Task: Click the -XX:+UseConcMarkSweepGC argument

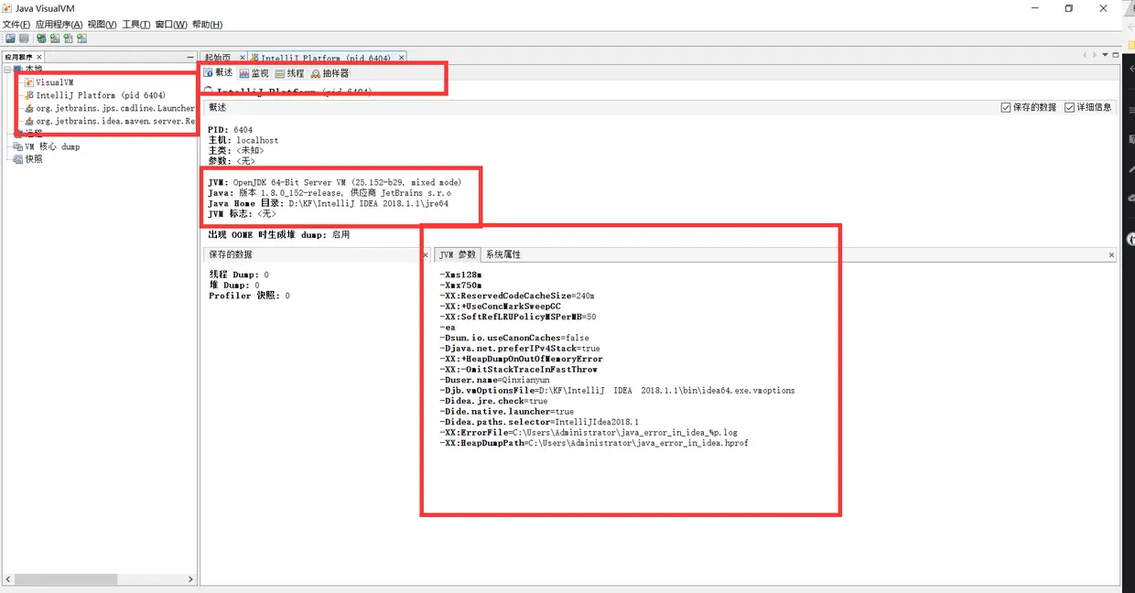Action: 500,307
